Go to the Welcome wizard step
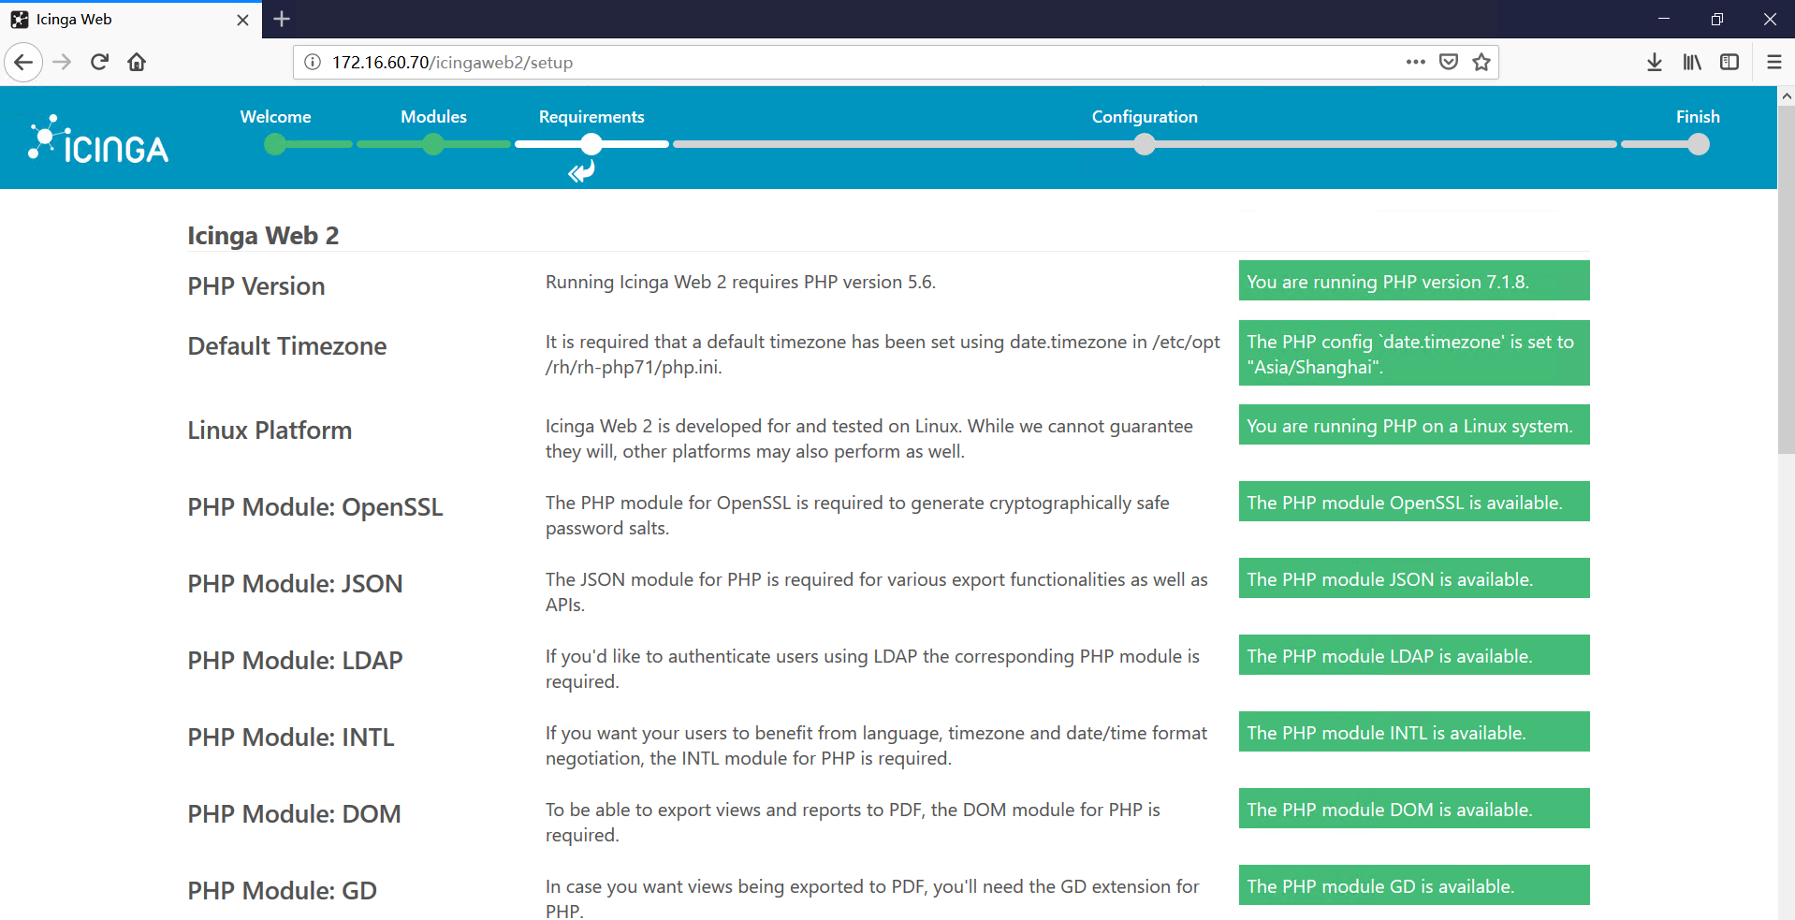Viewport: 1795px width, 920px height. pos(275,117)
